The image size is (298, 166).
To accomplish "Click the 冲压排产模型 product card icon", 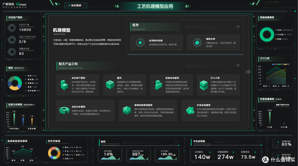I will [x=64, y=85].
